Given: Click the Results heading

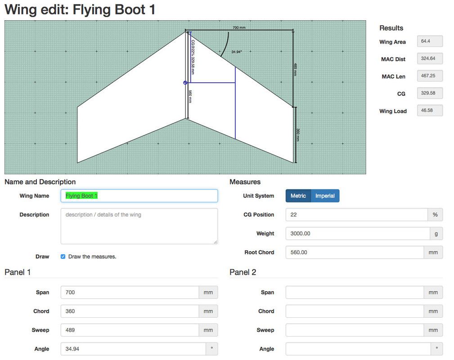Looking at the screenshot, I should (391, 28).
